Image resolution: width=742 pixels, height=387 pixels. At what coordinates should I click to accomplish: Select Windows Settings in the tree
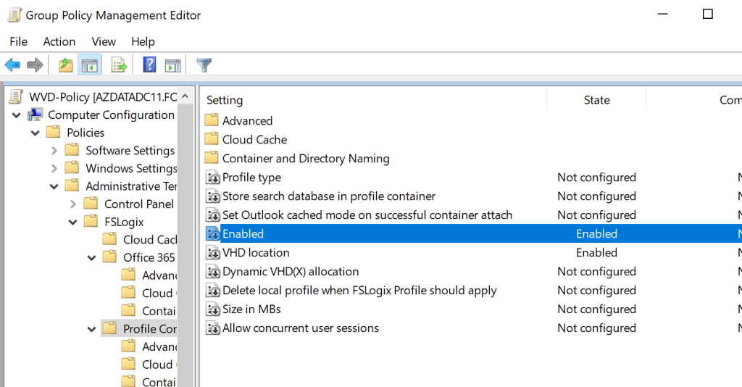click(131, 168)
